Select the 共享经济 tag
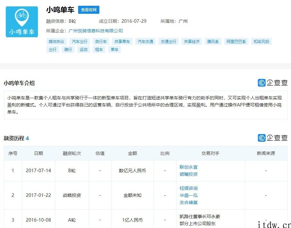This screenshot has height=228, width=291. pyautogui.click(x=192, y=41)
